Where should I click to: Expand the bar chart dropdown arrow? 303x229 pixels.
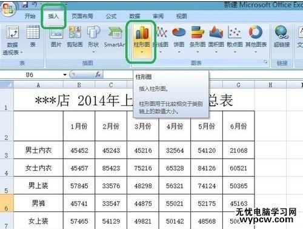(198, 52)
